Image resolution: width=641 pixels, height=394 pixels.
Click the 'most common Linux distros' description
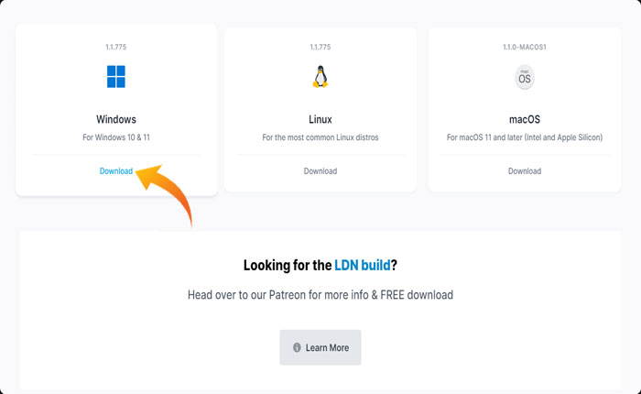click(320, 137)
